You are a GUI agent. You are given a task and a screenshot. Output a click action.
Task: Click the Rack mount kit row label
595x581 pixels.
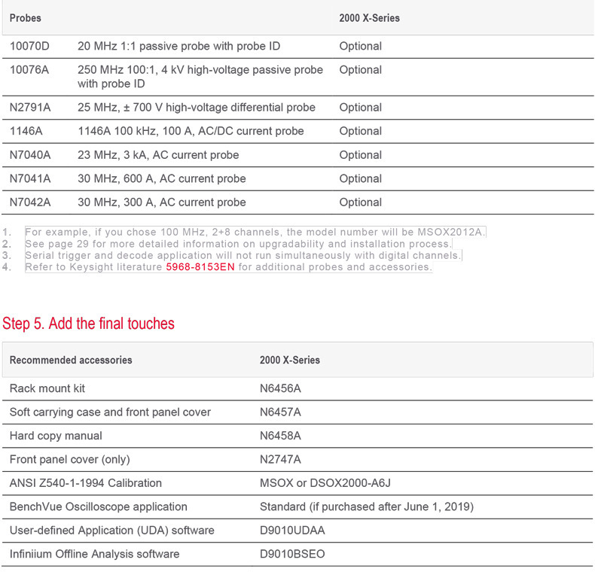point(47,388)
